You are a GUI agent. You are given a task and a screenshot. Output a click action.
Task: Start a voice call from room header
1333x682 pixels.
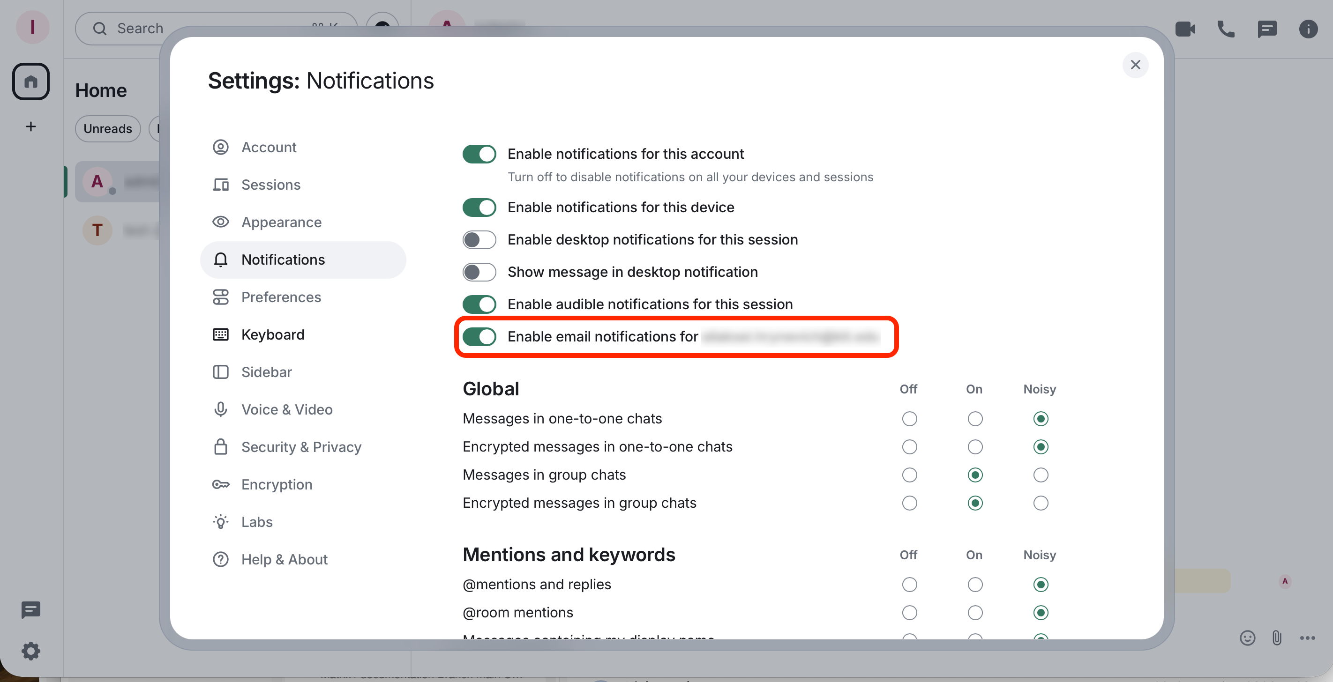pos(1226,29)
